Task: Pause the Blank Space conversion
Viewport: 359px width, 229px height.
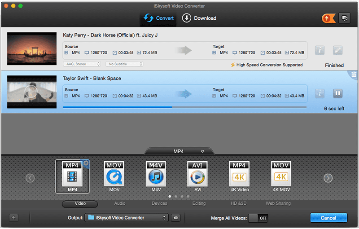Action: (337, 93)
